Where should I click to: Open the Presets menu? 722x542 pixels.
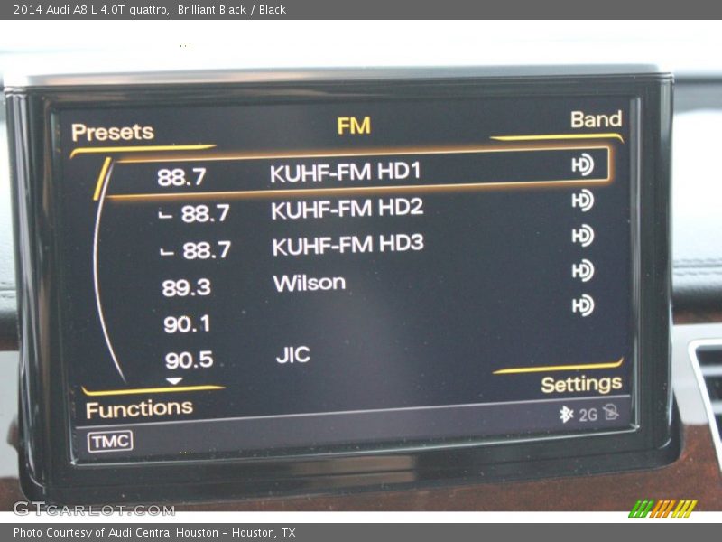pyautogui.click(x=112, y=133)
